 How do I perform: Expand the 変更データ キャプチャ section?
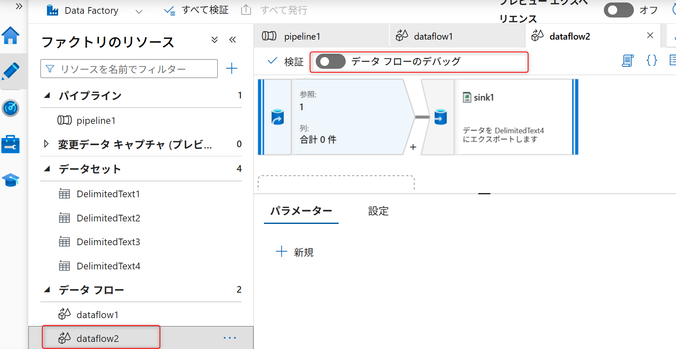46,144
